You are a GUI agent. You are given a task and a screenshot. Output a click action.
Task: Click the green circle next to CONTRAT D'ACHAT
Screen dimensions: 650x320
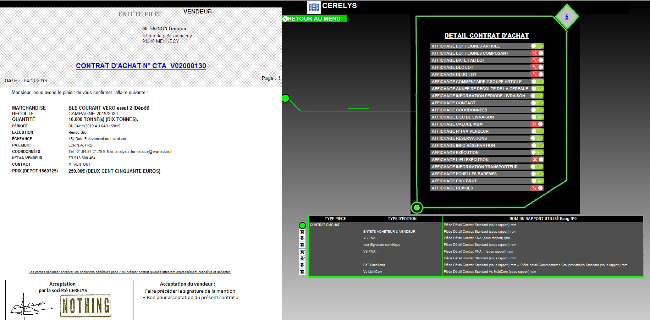click(302, 225)
